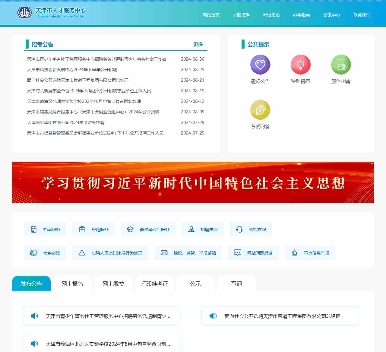Screen dimensions: 386x352
Task: Switch to the 网上报名 tab
Action: 72,284
